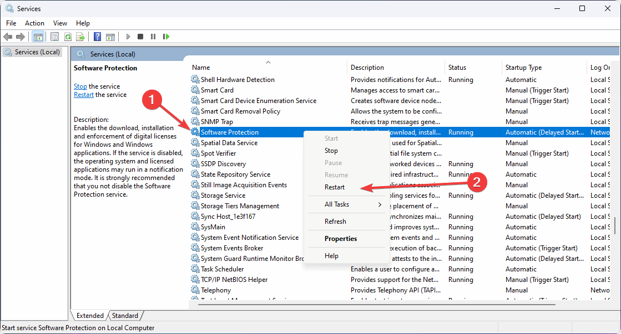621x334 pixels.
Task: Switch to the Standard tab
Action: (x=124, y=315)
